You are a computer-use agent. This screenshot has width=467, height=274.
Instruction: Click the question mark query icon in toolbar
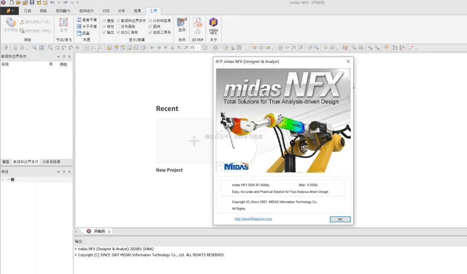click(x=386, y=48)
